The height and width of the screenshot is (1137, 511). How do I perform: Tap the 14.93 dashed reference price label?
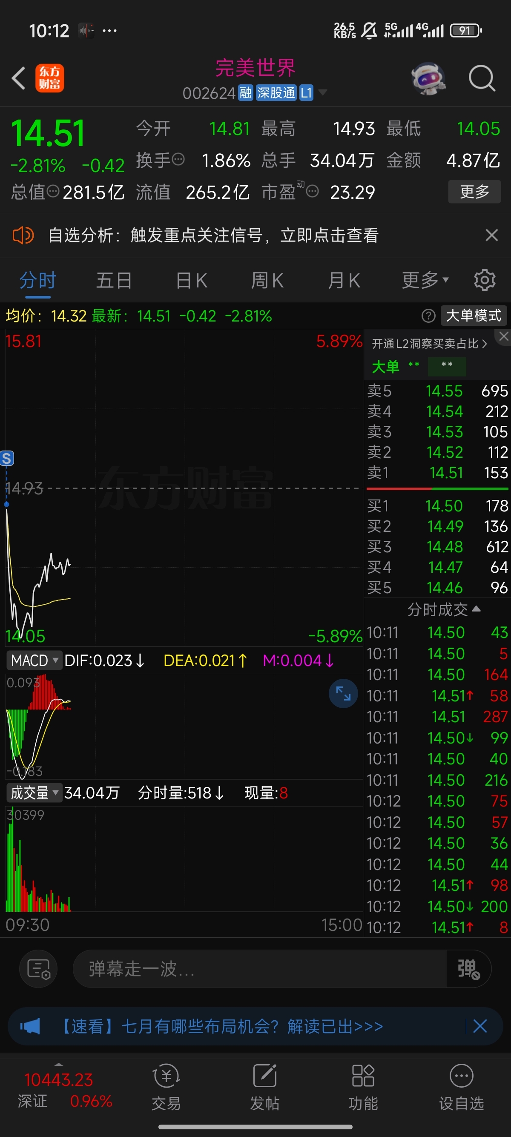point(25,488)
